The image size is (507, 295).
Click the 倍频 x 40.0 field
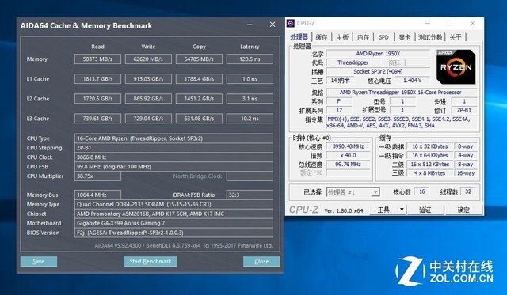[x=349, y=155]
